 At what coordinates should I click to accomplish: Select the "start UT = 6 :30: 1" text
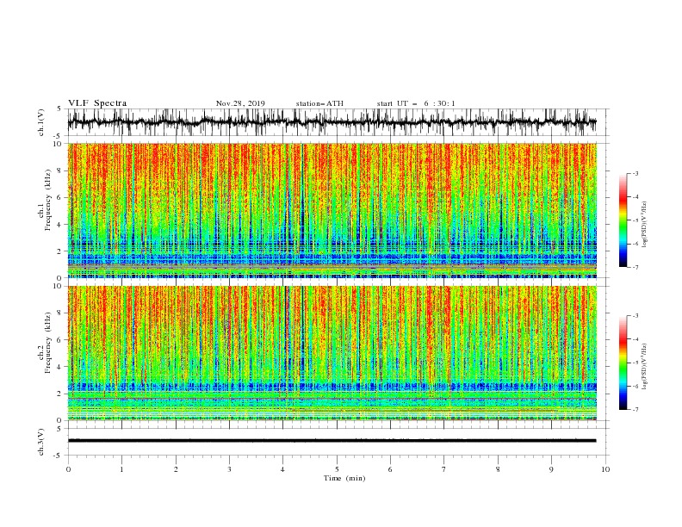tap(416, 103)
